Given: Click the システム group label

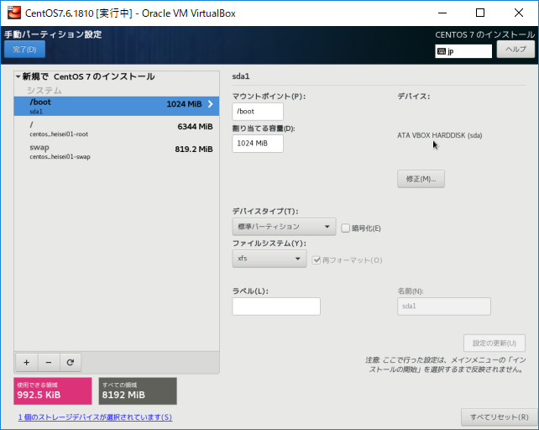Looking at the screenshot, I should click(x=44, y=91).
